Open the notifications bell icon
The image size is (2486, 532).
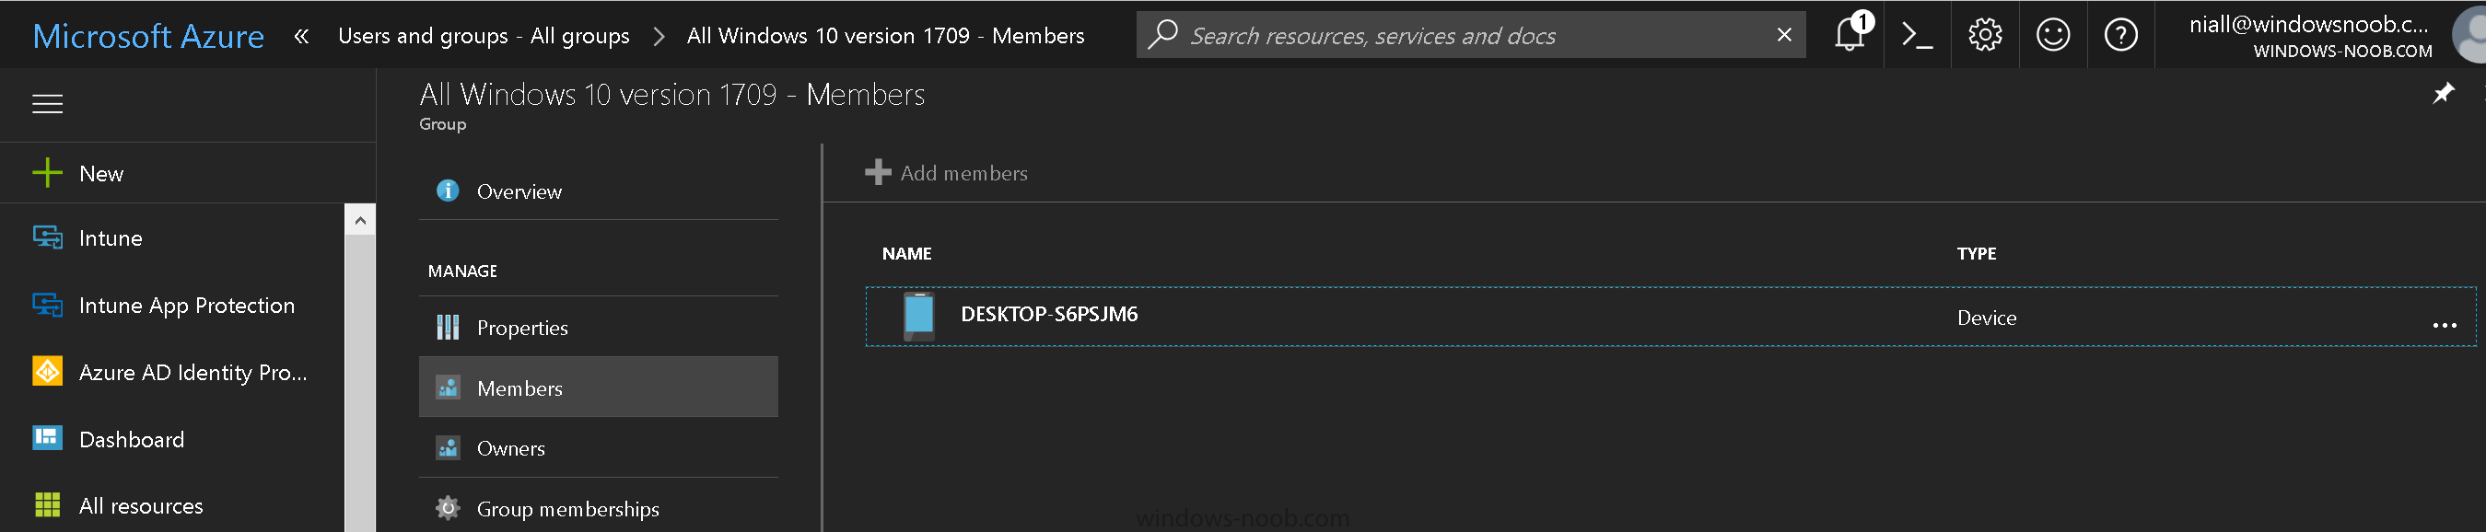pos(1850,35)
